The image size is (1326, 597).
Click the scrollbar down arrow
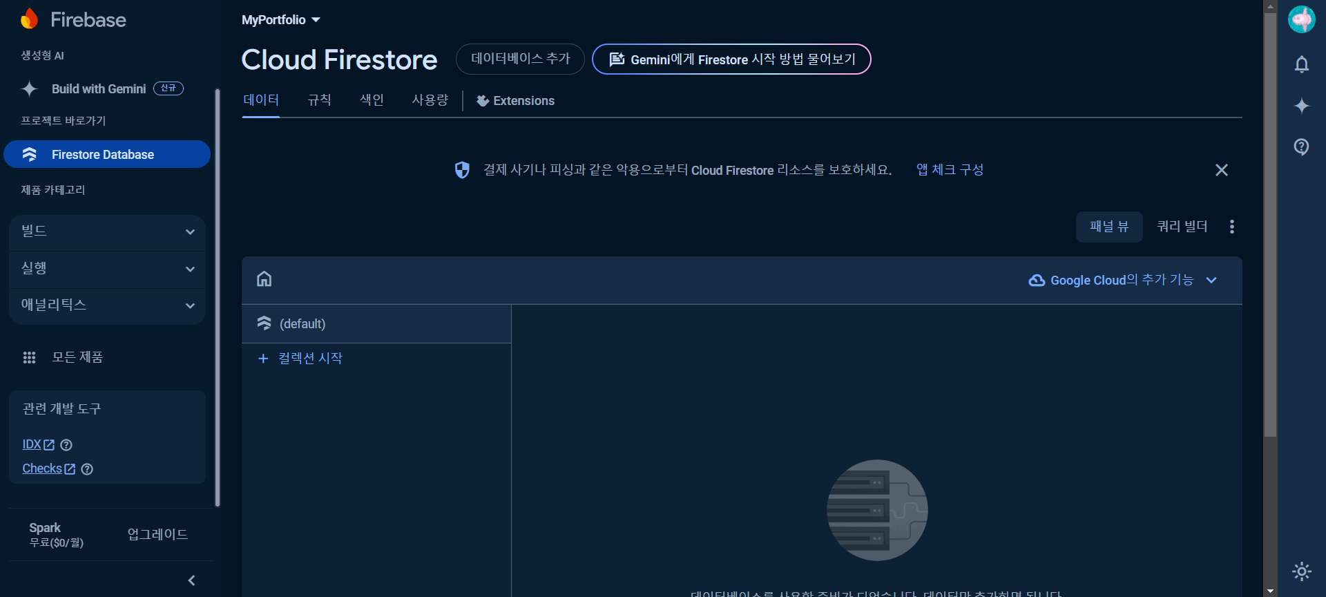(x=1270, y=591)
